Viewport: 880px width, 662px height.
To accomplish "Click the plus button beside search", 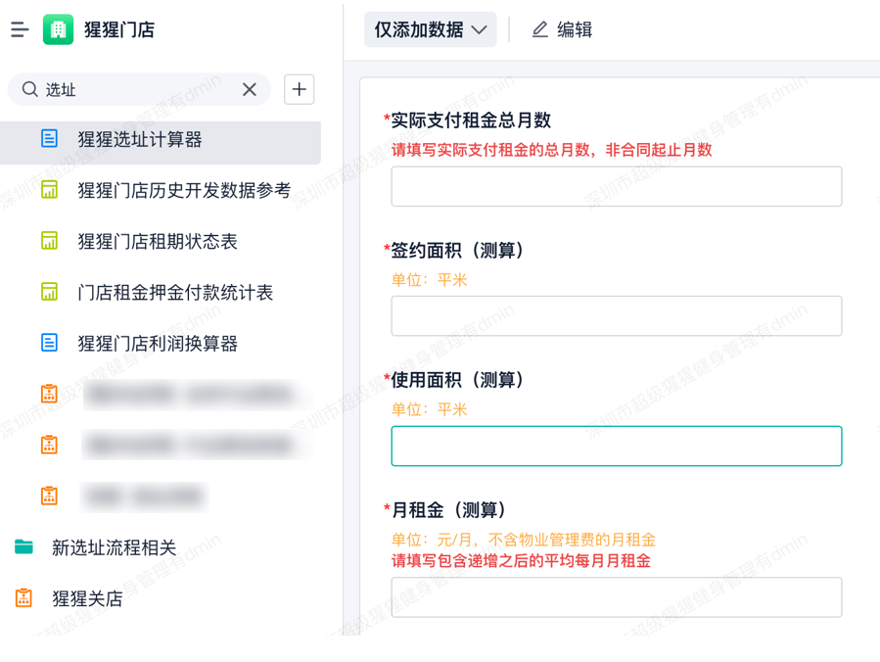I will click(x=300, y=89).
